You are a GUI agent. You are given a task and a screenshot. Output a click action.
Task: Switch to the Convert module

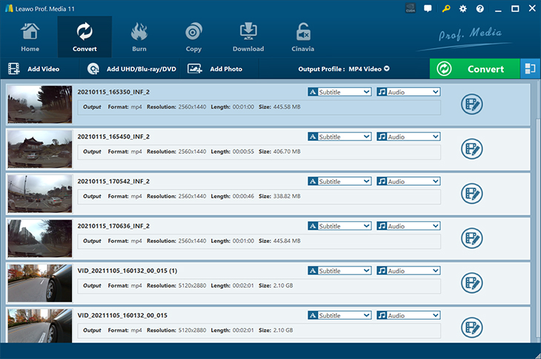tap(84, 37)
